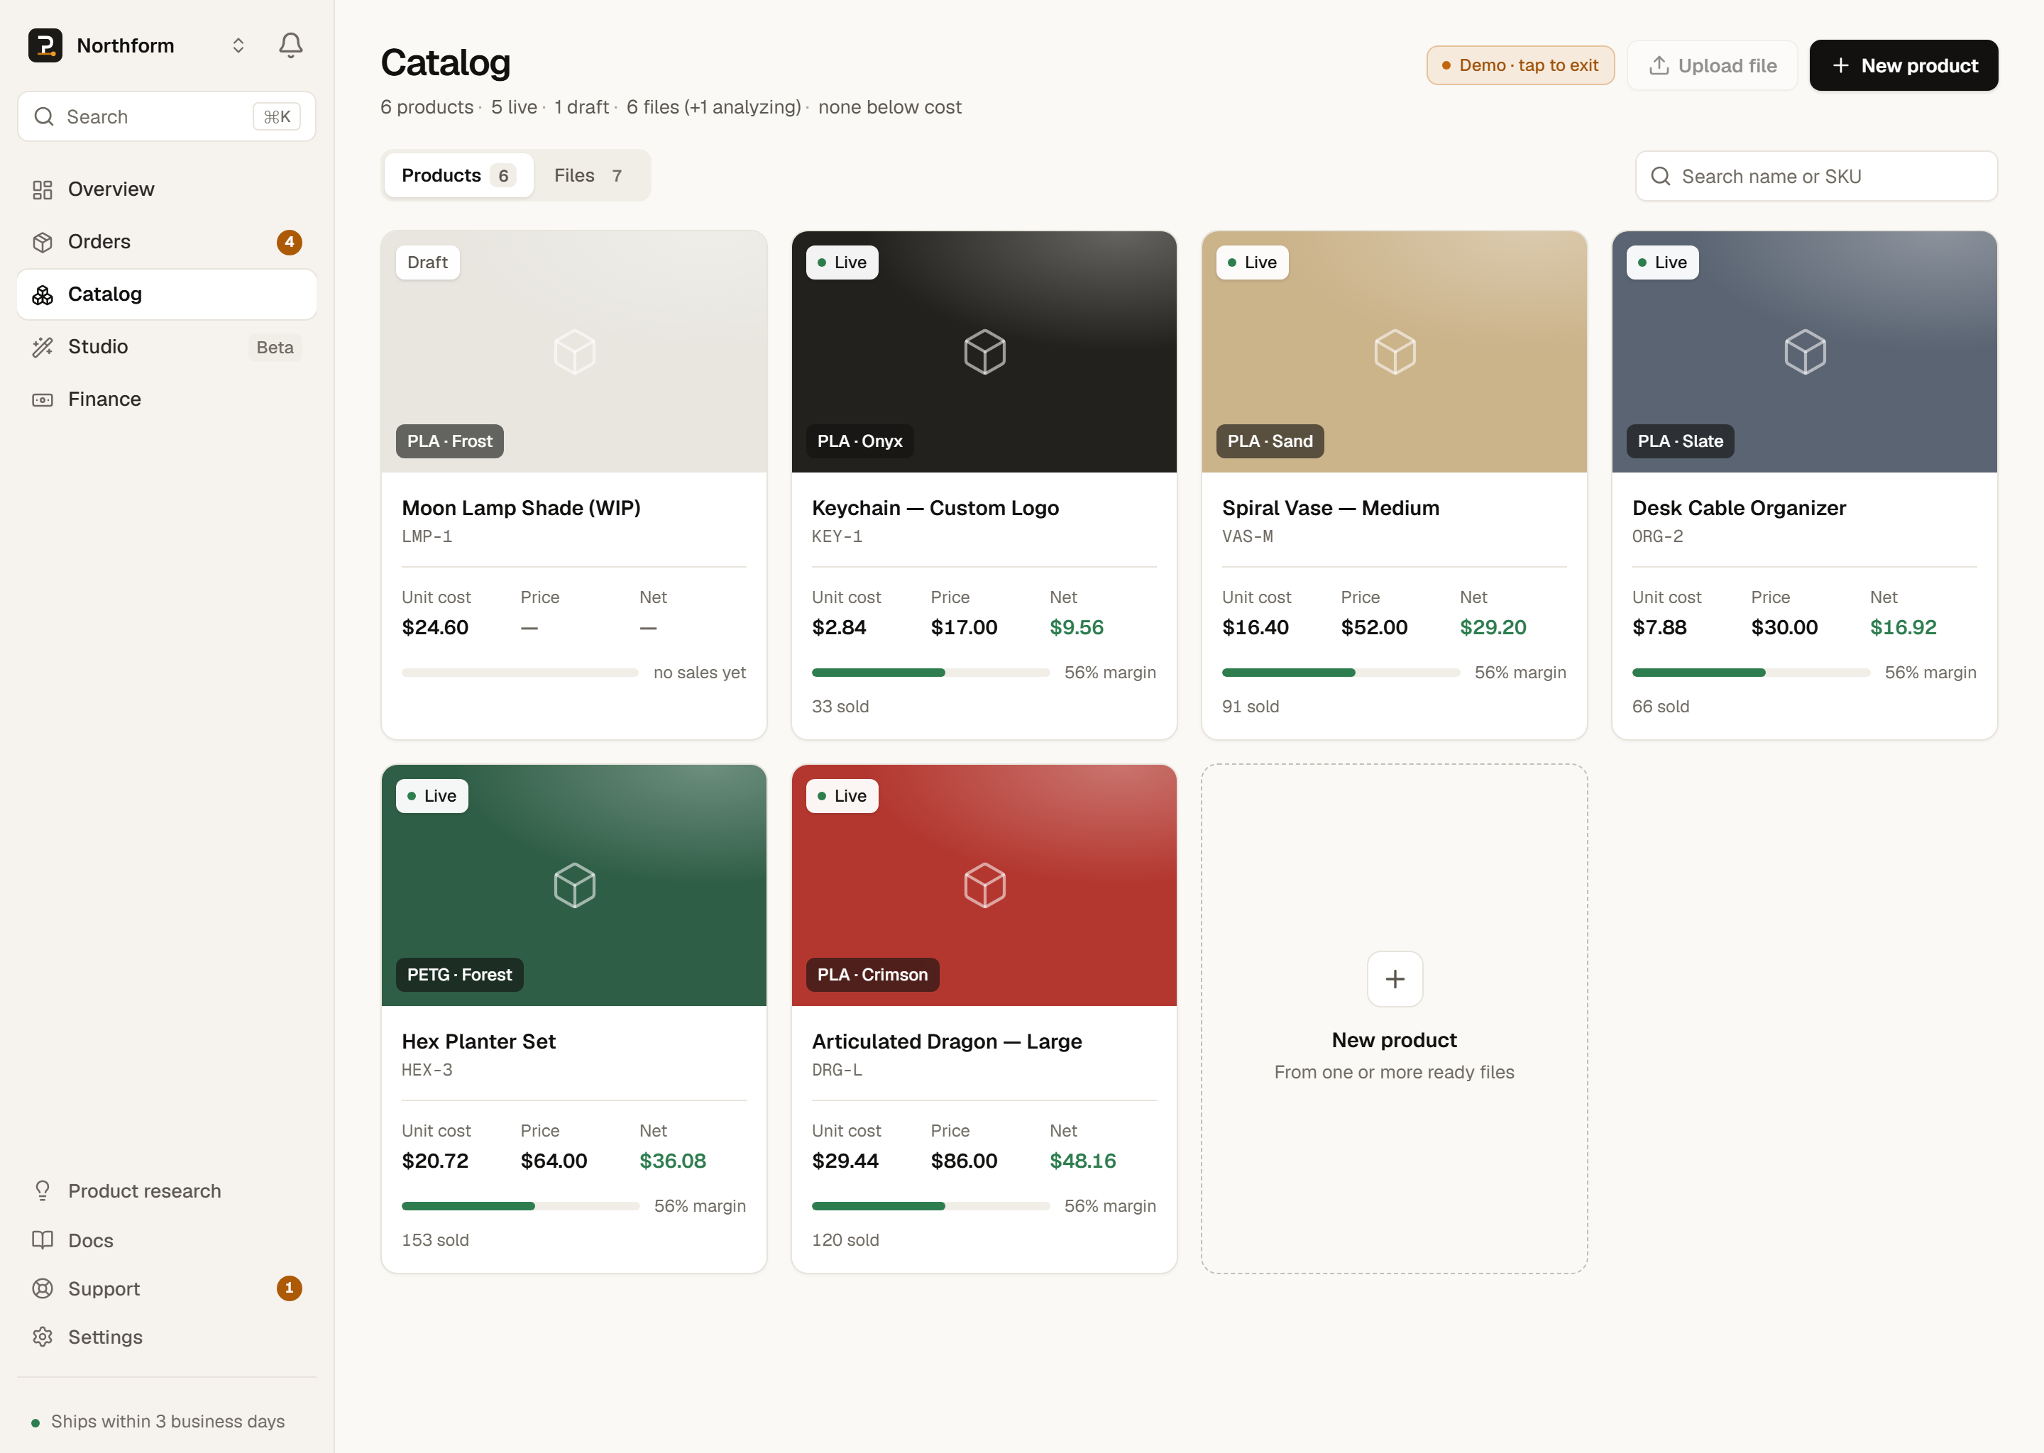The width and height of the screenshot is (2044, 1453).
Task: Click the PETG · Forest material tag
Action: point(459,974)
